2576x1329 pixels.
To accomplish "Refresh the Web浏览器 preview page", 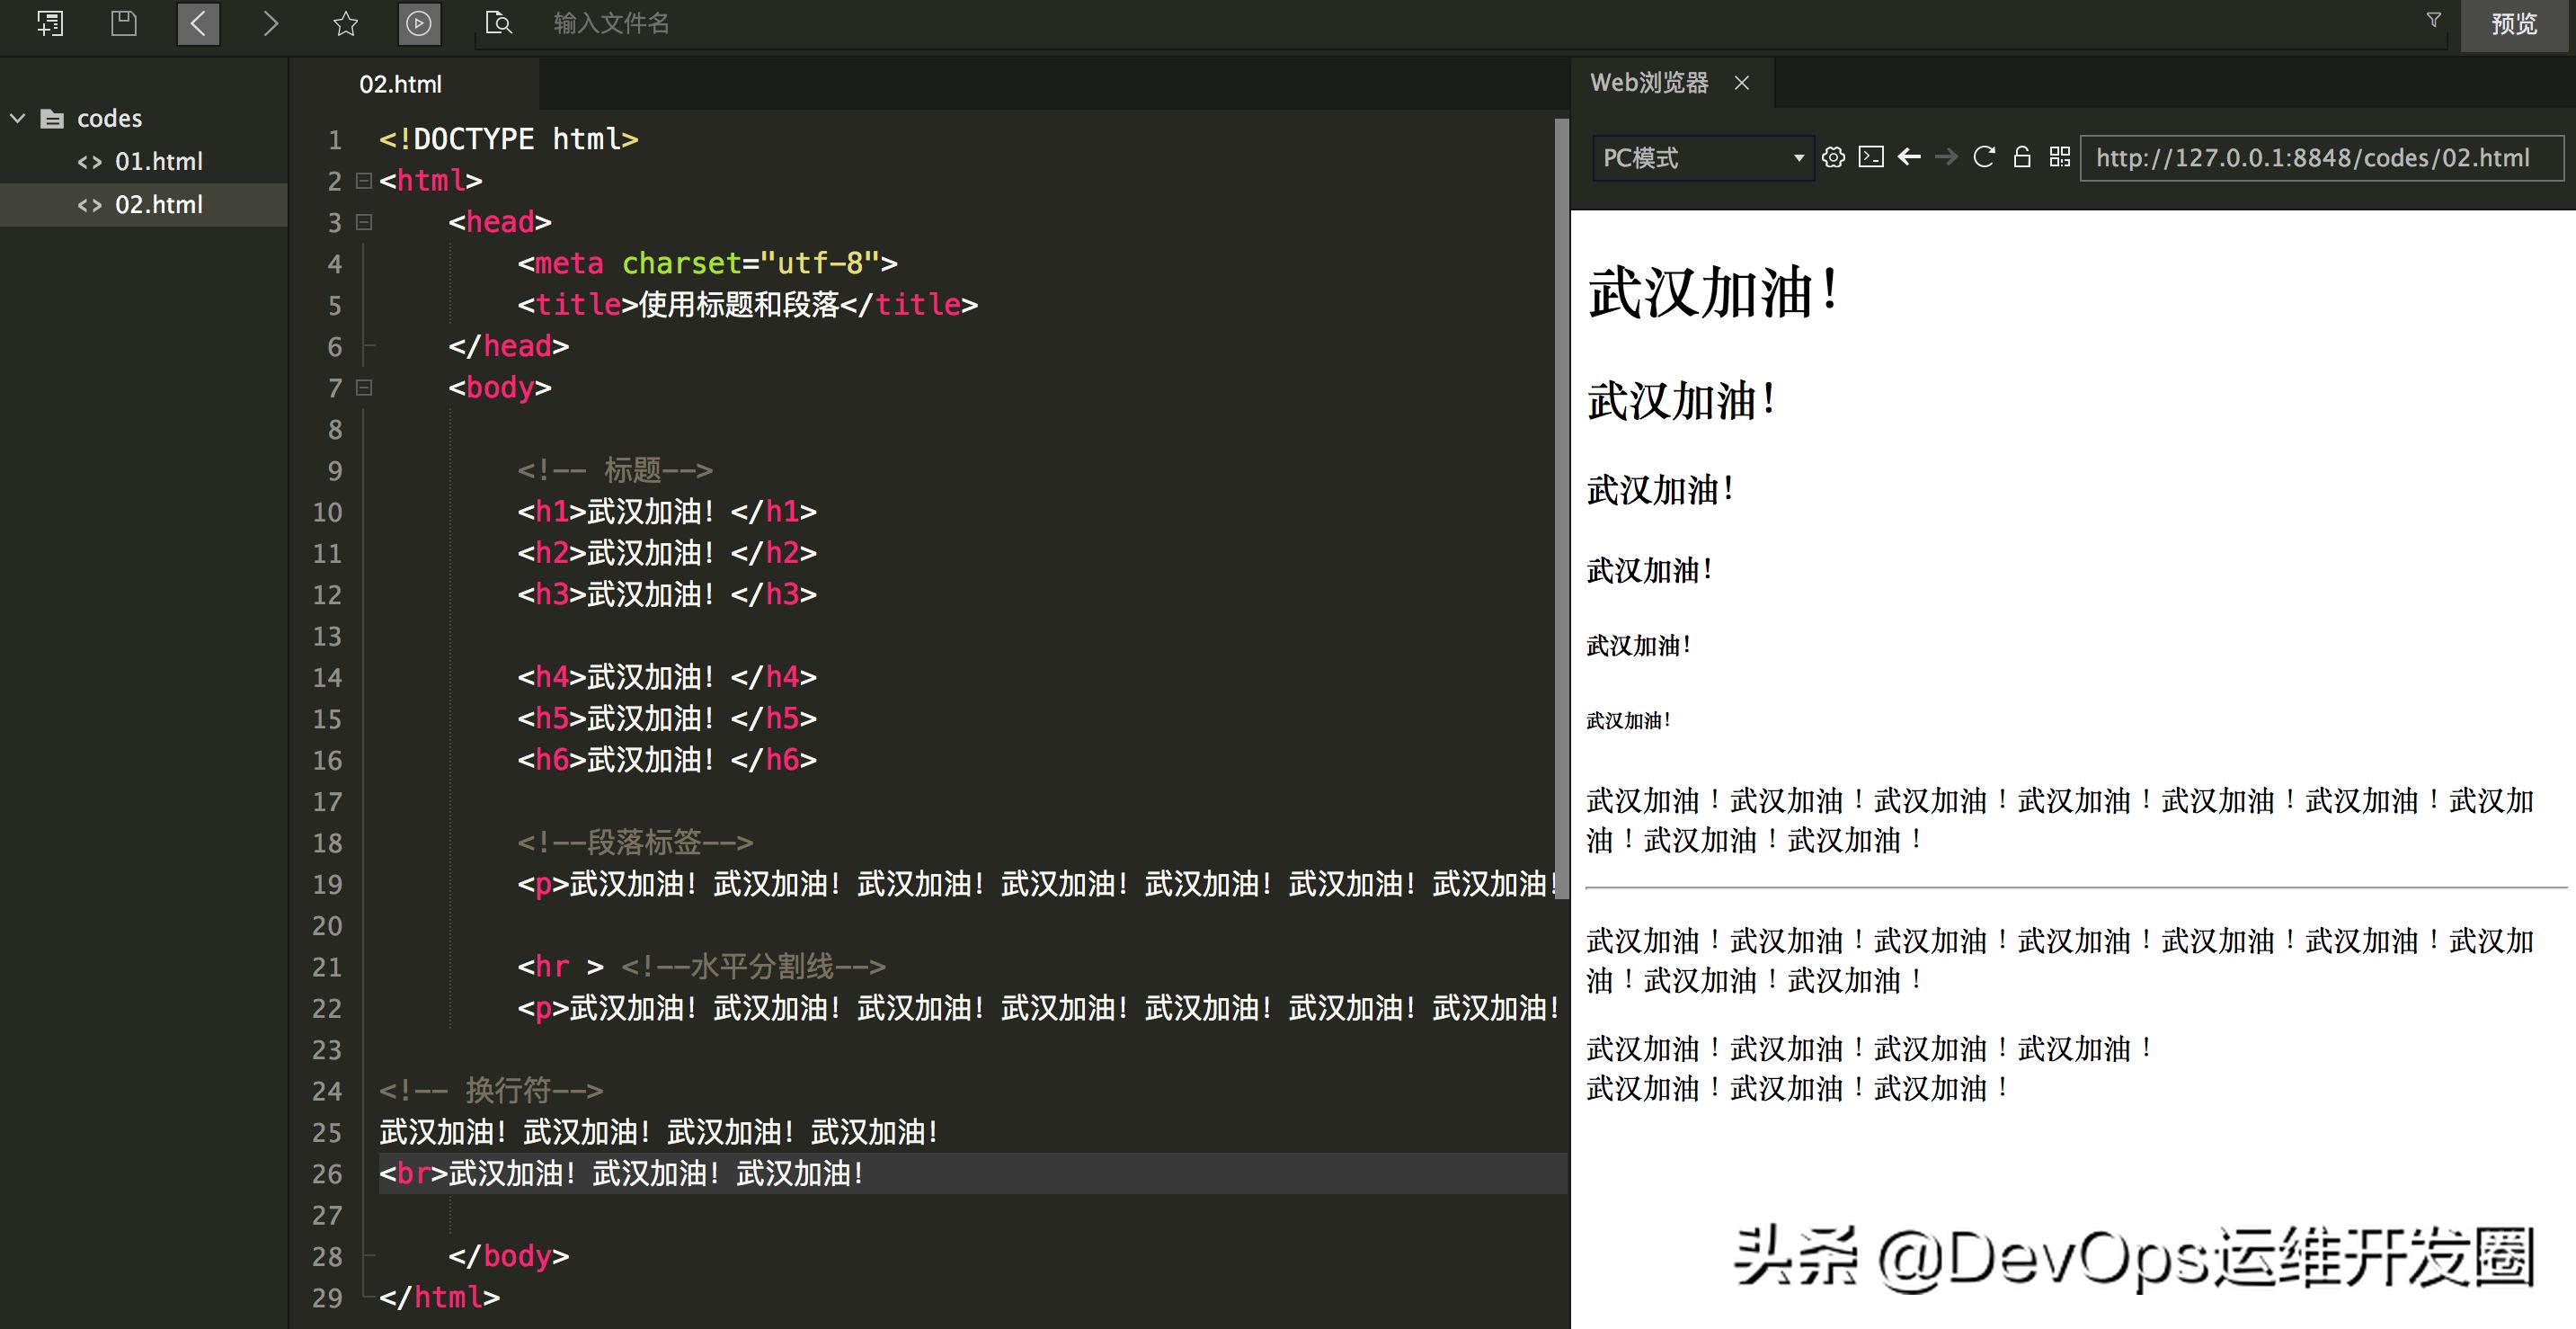I will [1983, 158].
